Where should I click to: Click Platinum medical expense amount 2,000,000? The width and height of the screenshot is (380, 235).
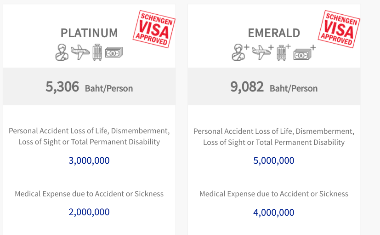(x=89, y=212)
